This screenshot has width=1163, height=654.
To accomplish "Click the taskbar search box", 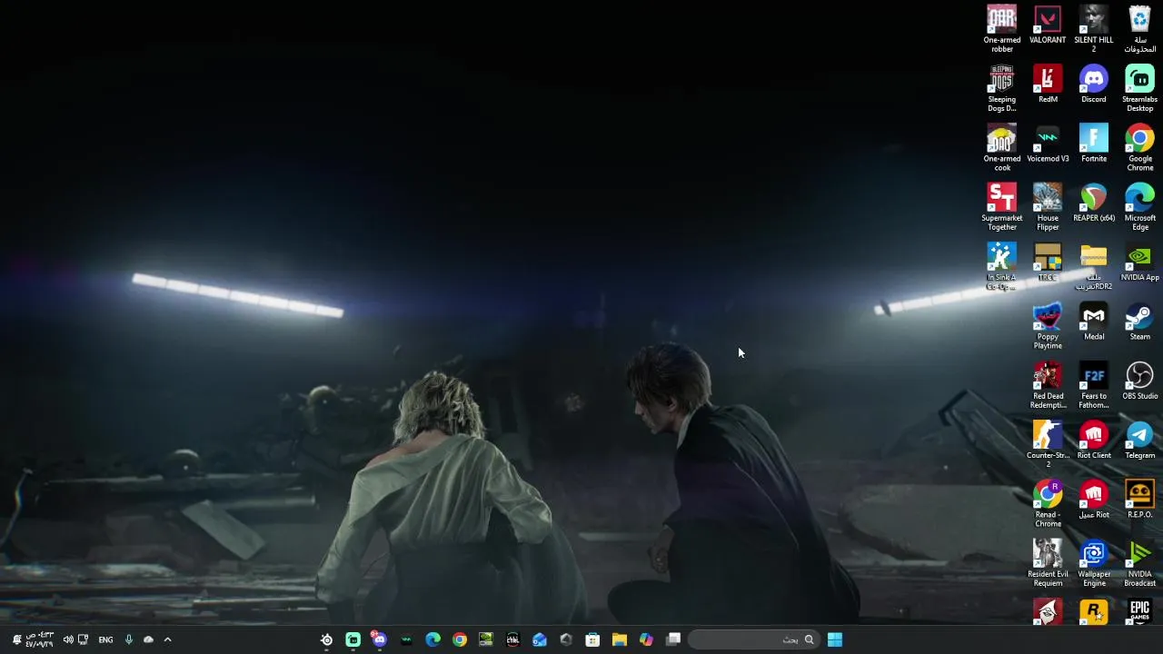I will (753, 639).
